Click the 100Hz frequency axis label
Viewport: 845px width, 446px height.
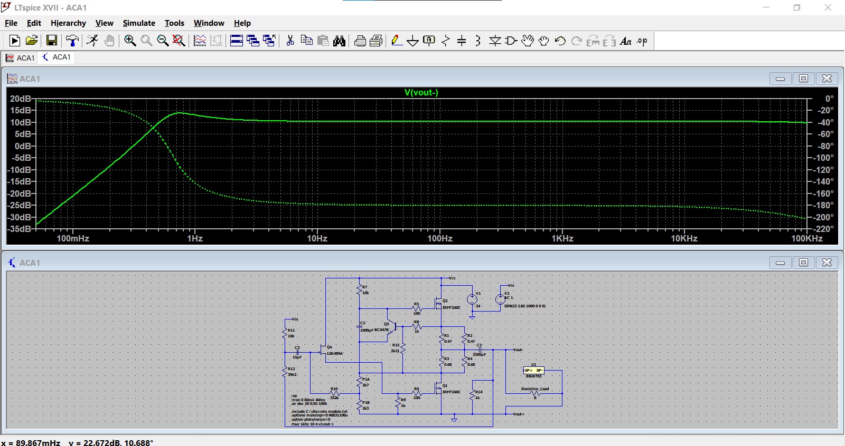pyautogui.click(x=440, y=238)
